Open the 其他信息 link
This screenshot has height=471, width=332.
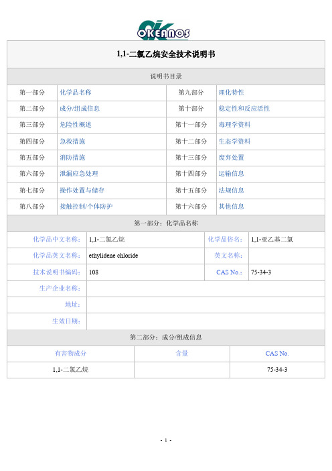point(232,207)
